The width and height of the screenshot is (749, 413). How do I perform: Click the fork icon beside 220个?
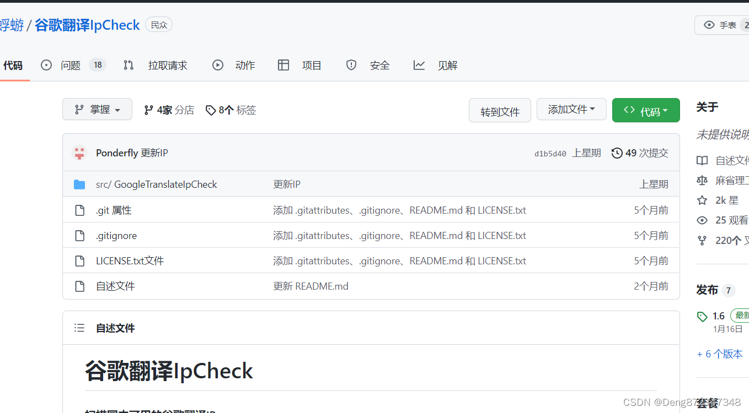coord(702,240)
